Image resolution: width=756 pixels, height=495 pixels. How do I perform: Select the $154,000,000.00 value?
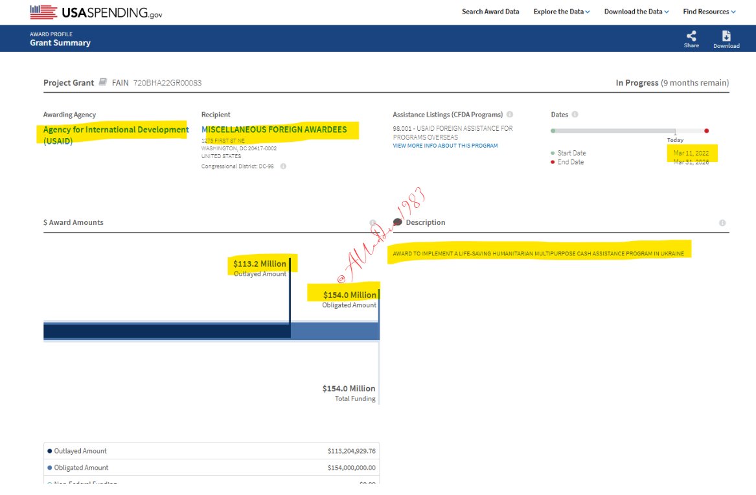(352, 468)
